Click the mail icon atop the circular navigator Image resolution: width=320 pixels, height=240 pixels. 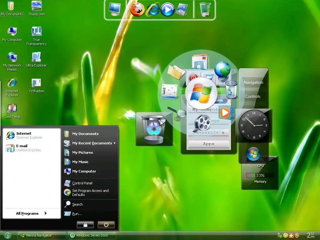pos(200,61)
